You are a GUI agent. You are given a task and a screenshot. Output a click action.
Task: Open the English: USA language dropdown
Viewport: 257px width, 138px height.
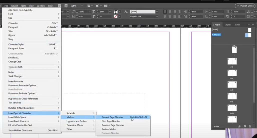coord(157,16)
